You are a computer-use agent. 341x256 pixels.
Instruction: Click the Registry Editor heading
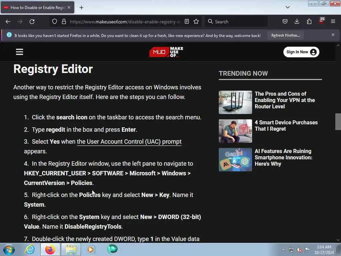pos(53,69)
